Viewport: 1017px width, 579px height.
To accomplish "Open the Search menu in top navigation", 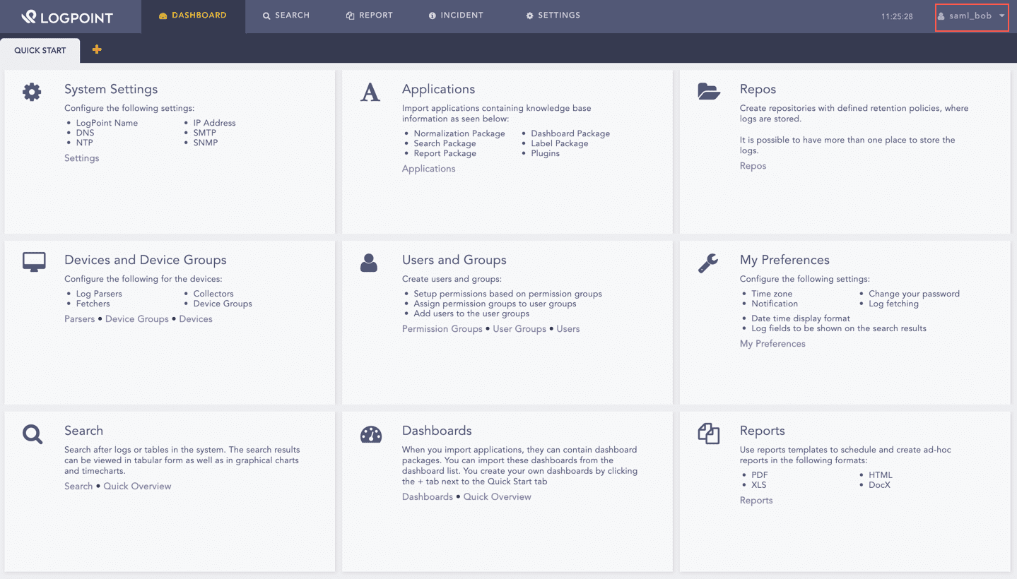I will coord(286,16).
